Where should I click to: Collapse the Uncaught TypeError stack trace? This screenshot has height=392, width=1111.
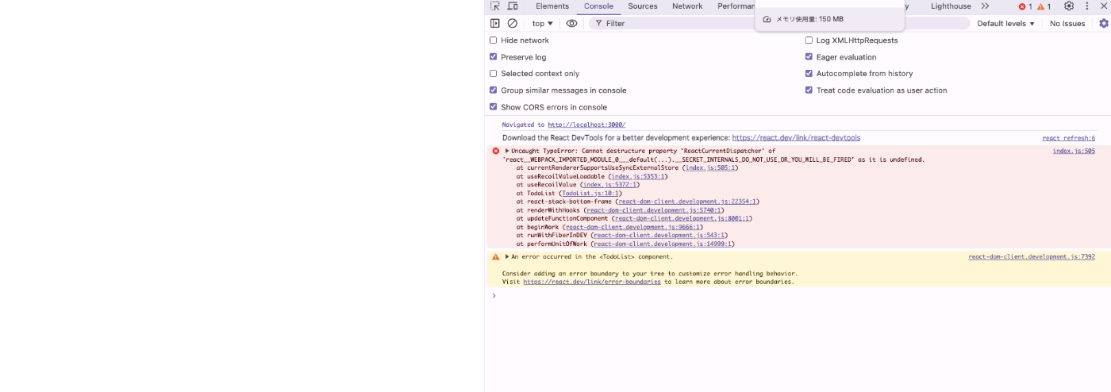click(x=508, y=151)
